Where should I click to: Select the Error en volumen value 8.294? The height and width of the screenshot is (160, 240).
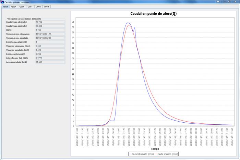[50, 54]
